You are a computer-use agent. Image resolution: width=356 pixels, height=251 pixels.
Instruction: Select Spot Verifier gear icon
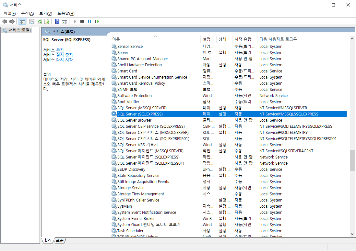(114, 102)
